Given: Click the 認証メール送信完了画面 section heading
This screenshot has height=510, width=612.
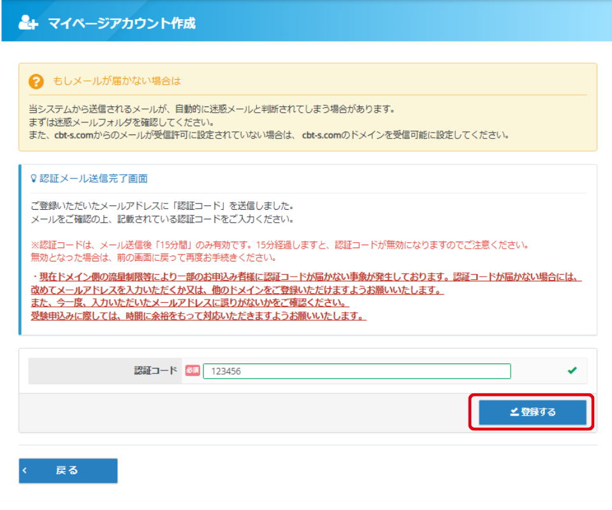Looking at the screenshot, I should pyautogui.click(x=94, y=178).
